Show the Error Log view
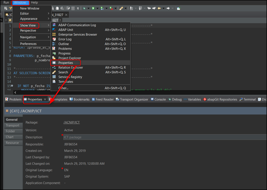The width and height of the screenshot is (267, 190). (x=91, y=39)
